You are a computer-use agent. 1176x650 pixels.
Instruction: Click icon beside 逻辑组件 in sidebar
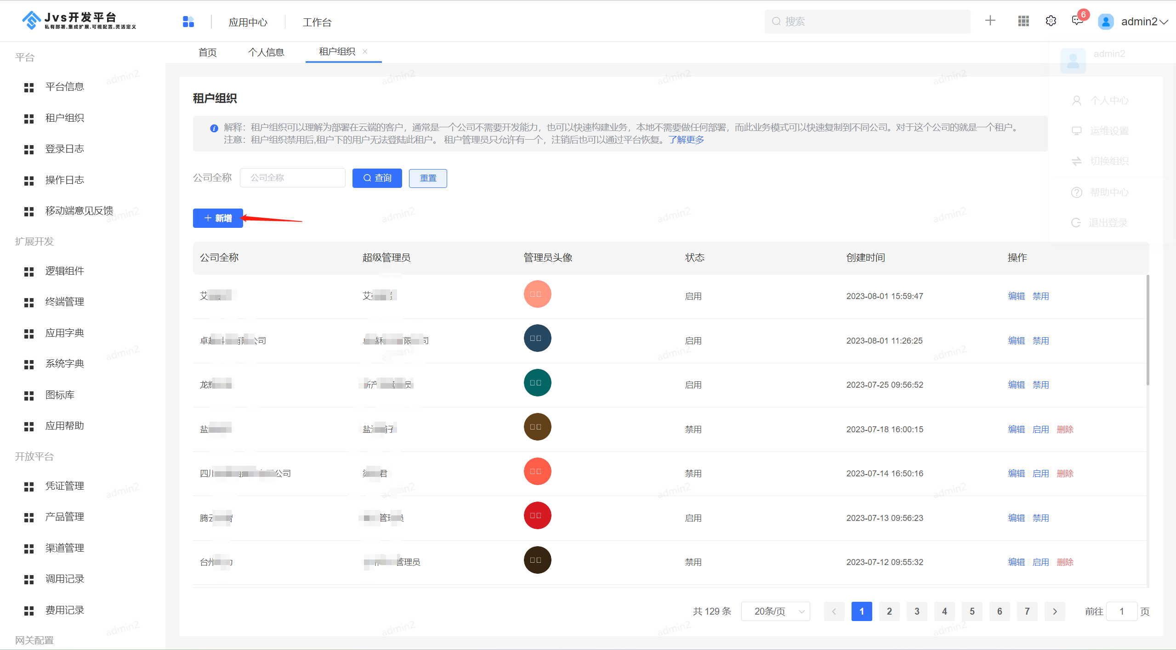click(x=29, y=271)
